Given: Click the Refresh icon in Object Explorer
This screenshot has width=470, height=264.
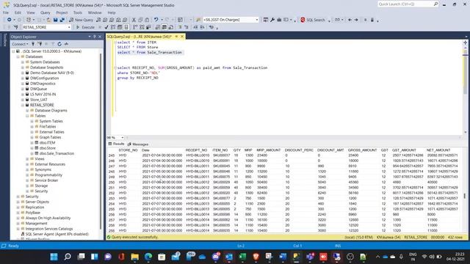Looking at the screenshot, I should (x=59, y=44).
